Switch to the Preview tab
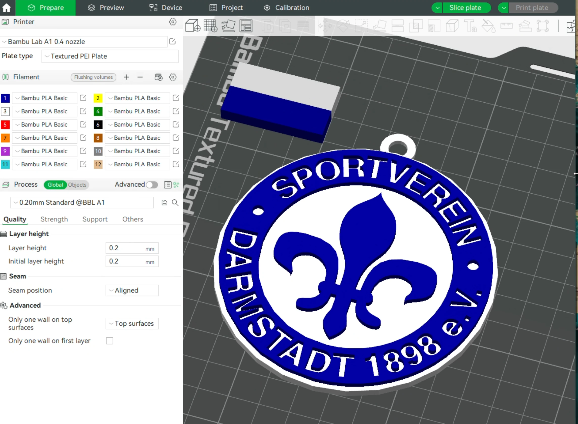 click(x=106, y=8)
